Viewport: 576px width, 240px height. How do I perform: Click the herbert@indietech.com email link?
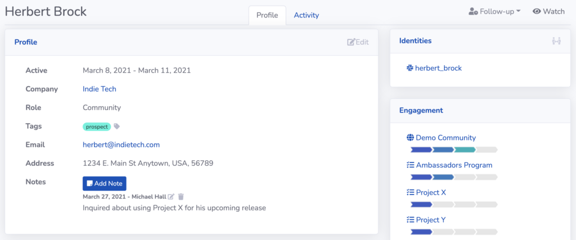(121, 144)
